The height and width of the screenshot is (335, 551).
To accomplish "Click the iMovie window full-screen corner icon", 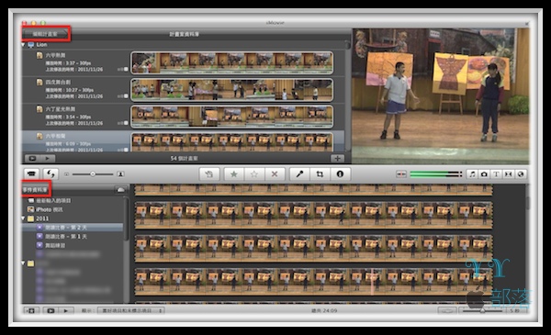I will (x=527, y=23).
